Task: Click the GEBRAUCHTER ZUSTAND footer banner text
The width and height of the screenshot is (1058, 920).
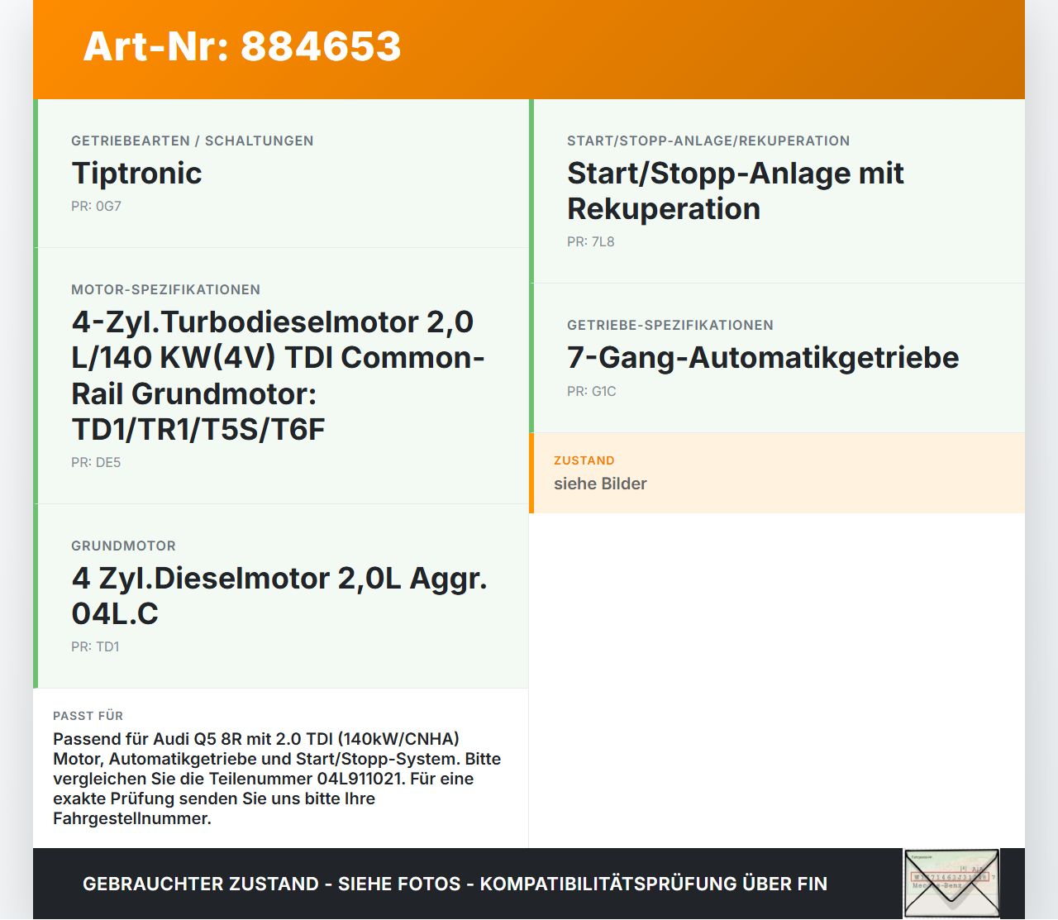Action: click(455, 884)
